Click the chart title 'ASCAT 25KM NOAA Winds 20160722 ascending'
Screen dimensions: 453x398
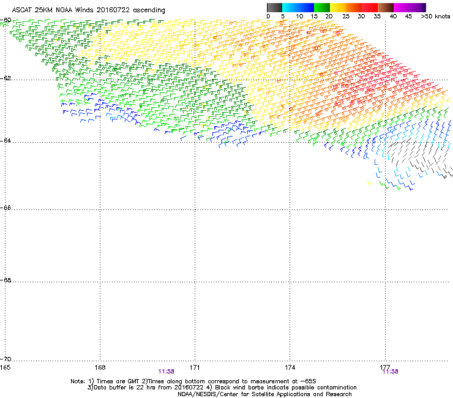pyautogui.click(x=88, y=10)
